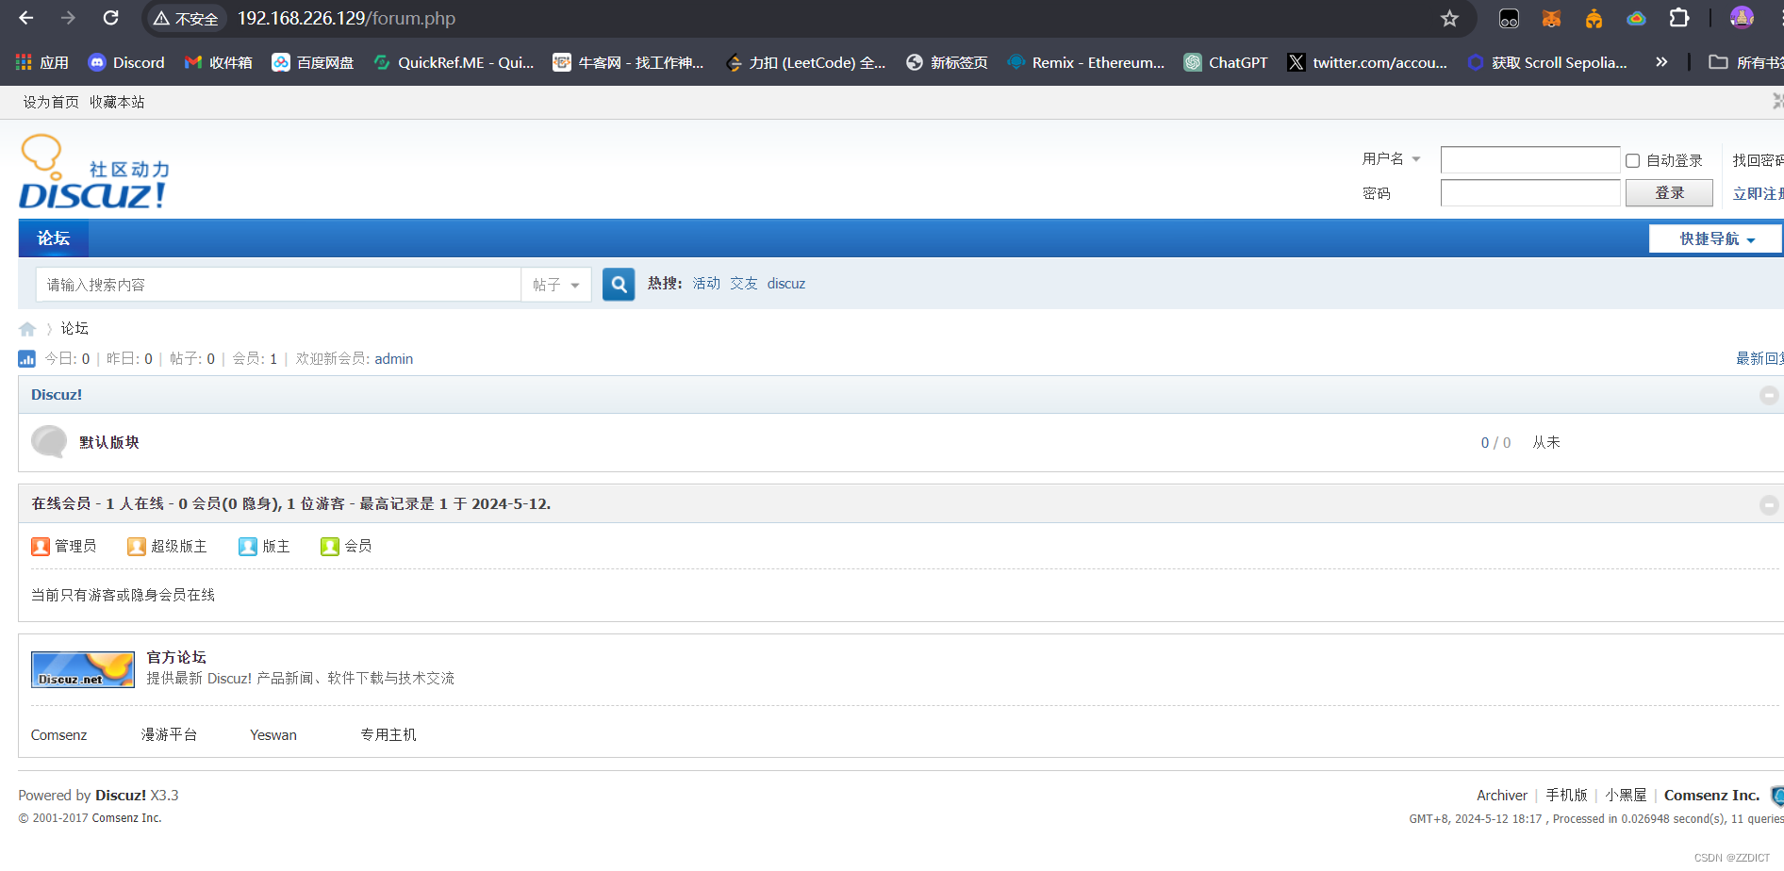Reload the forum page

(x=110, y=18)
